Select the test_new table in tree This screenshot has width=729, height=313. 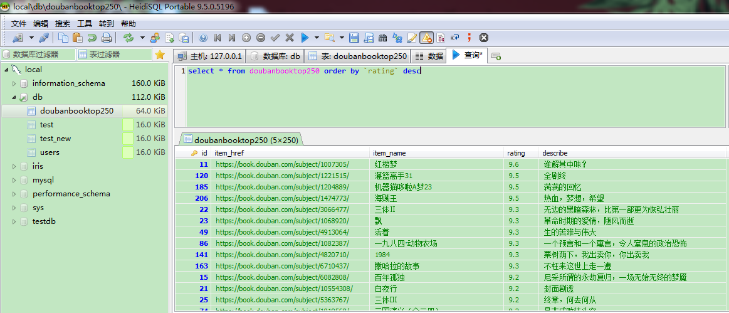[55, 139]
